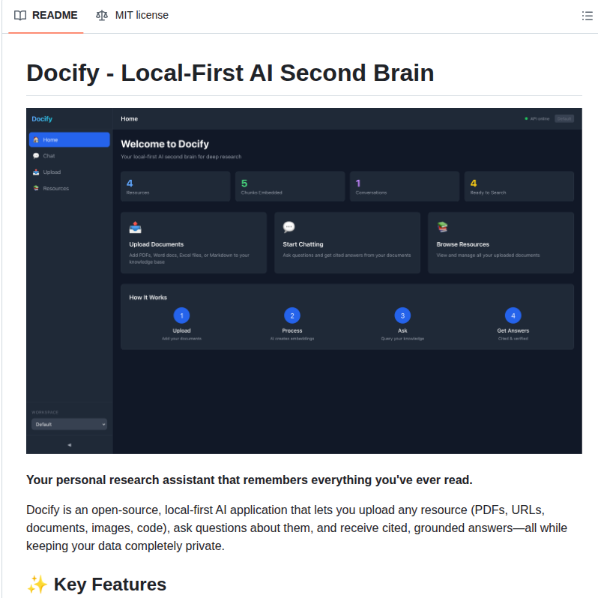Screen dimensions: 598x598
Task: Open Resources in the Docify sidebar
Action: coord(70,188)
